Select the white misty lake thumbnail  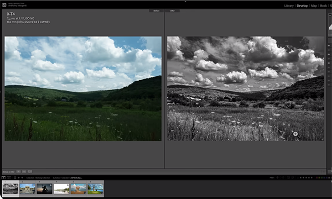[x=61, y=188]
